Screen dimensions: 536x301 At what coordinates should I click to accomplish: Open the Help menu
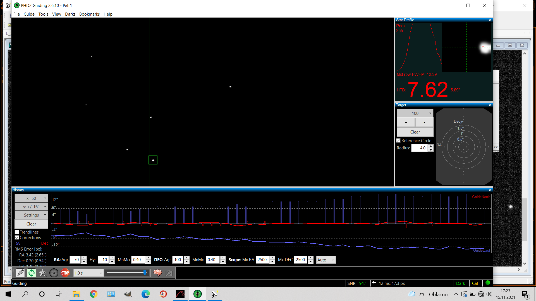(108, 14)
